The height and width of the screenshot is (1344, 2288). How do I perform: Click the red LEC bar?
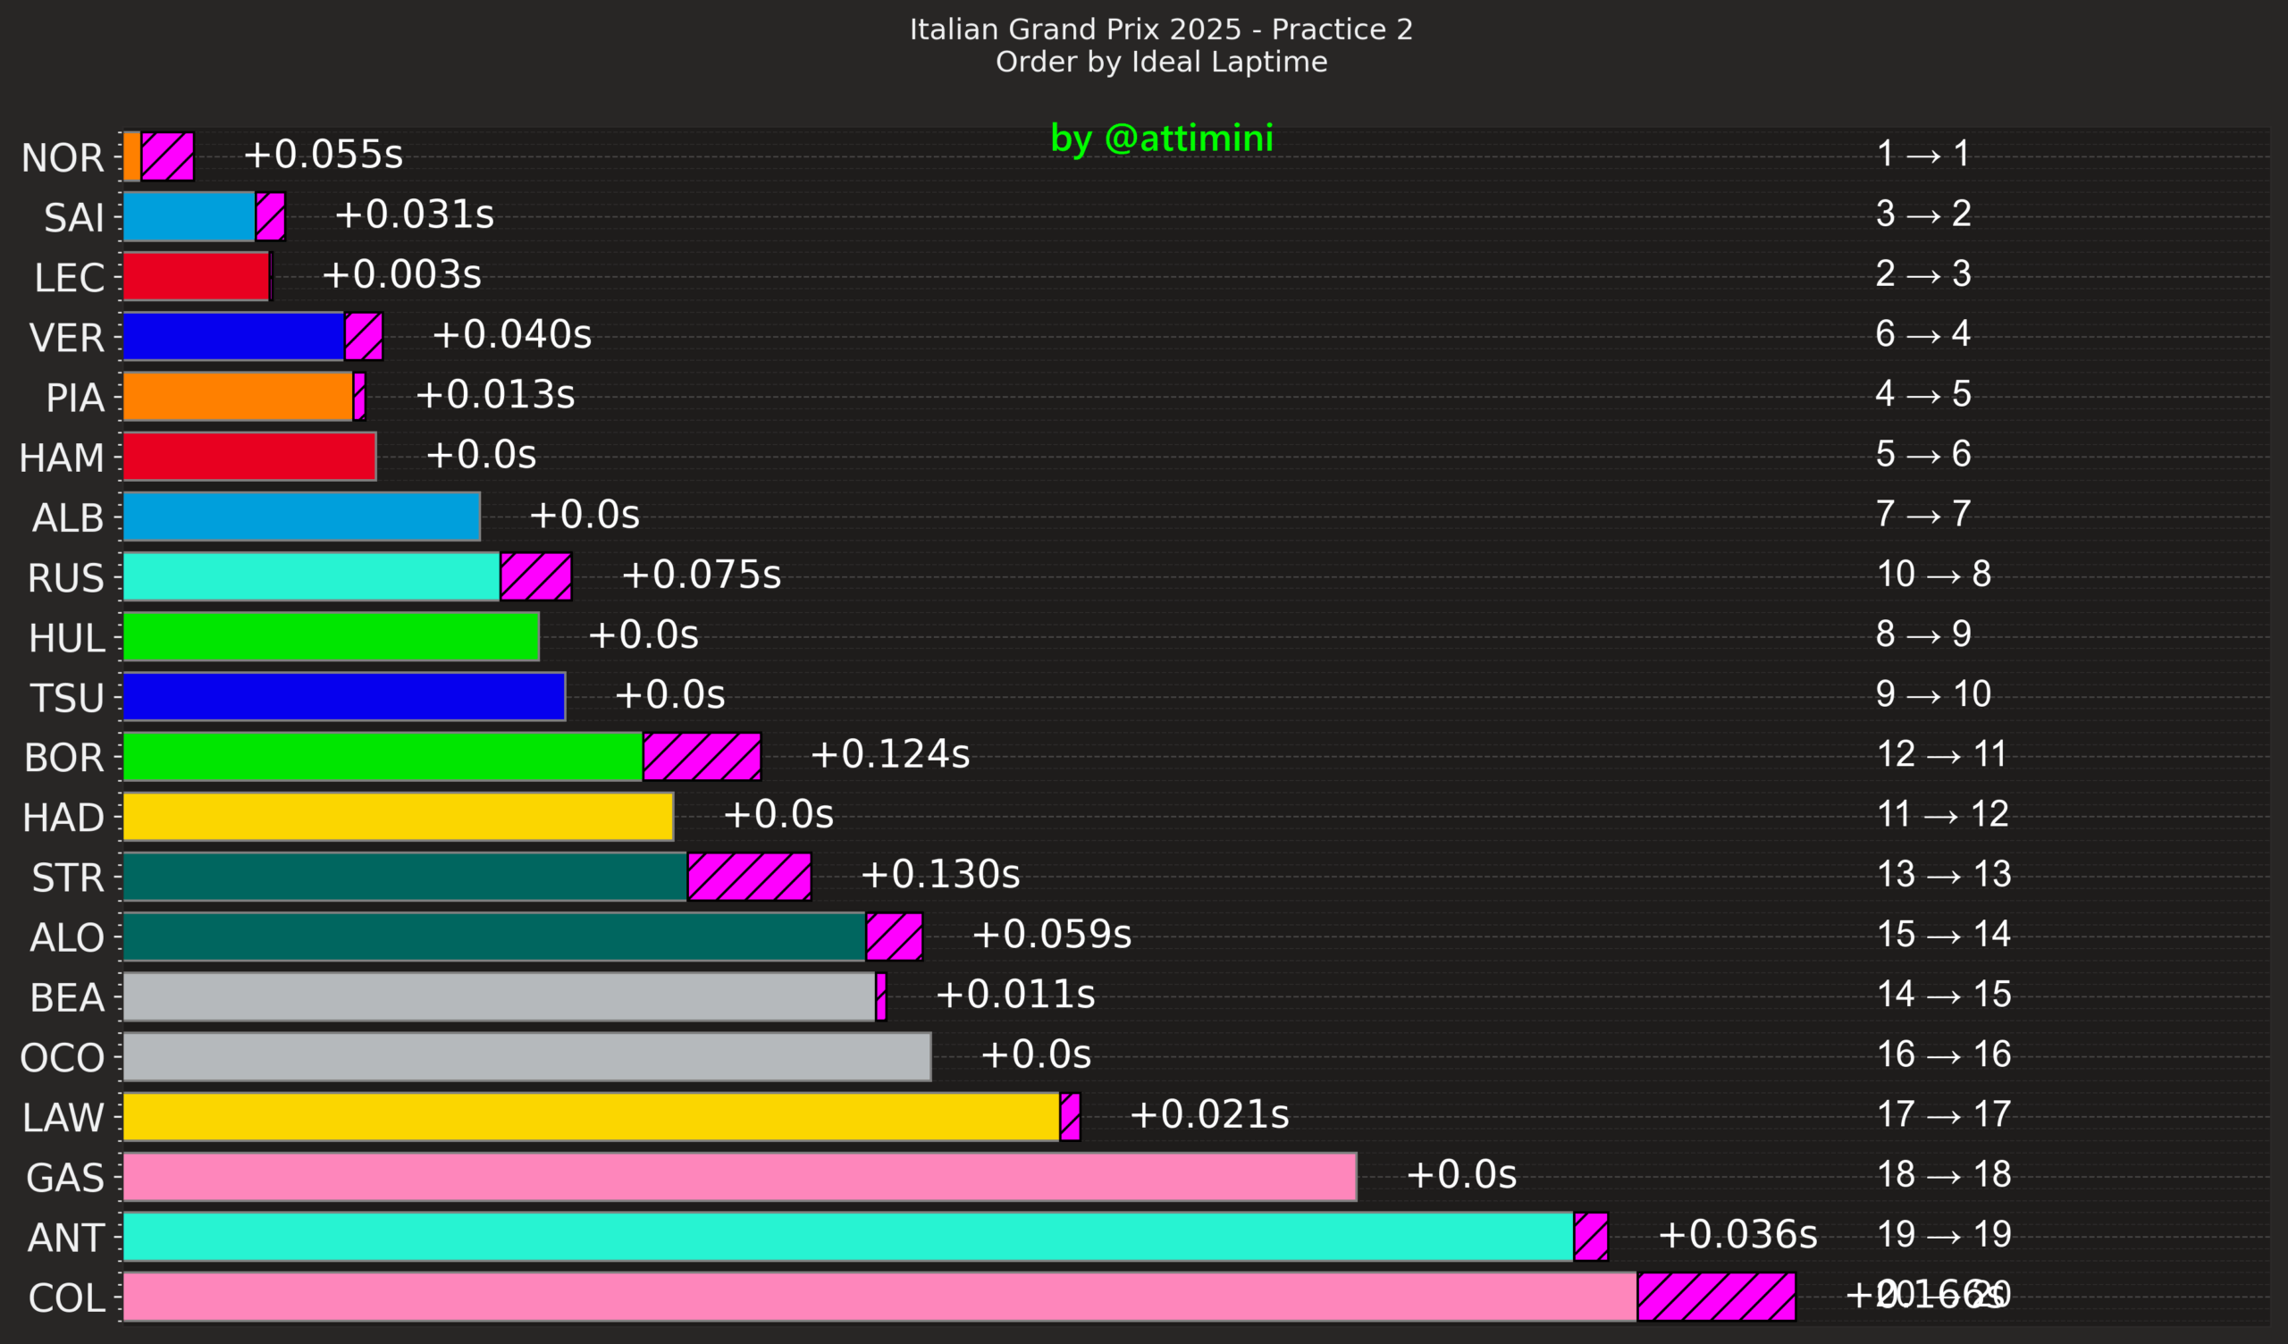coord(196,276)
